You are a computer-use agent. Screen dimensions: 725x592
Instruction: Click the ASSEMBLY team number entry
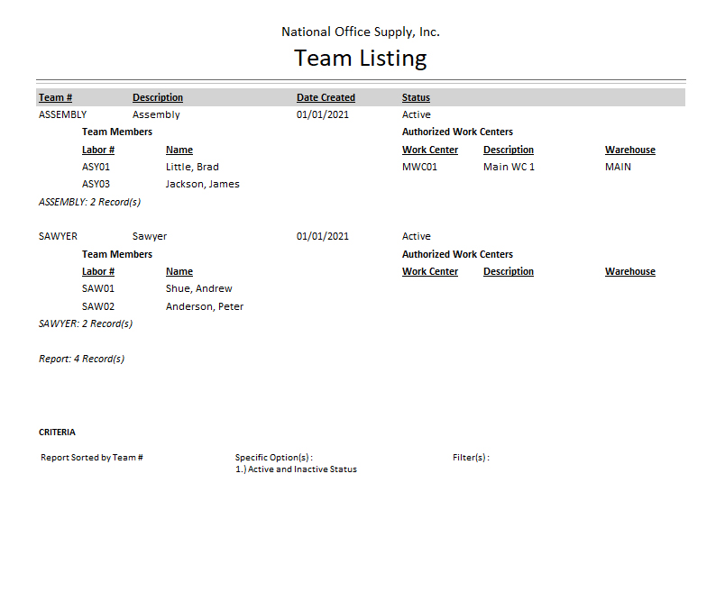pos(63,114)
